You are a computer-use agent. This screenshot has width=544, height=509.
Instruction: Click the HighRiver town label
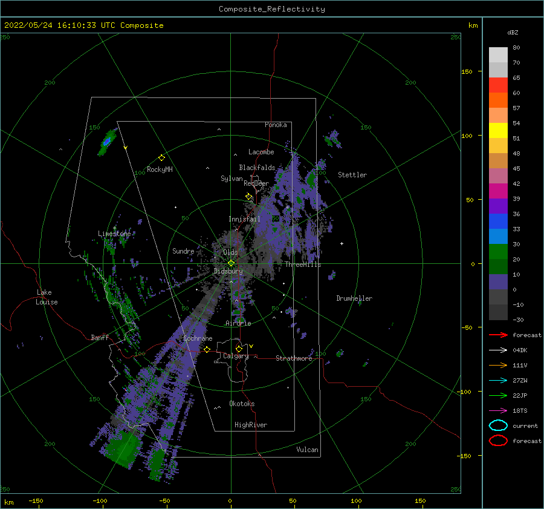pyautogui.click(x=250, y=425)
